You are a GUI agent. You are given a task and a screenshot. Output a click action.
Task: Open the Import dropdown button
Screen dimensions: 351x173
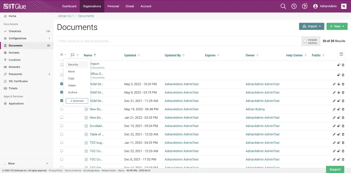tap(312, 26)
